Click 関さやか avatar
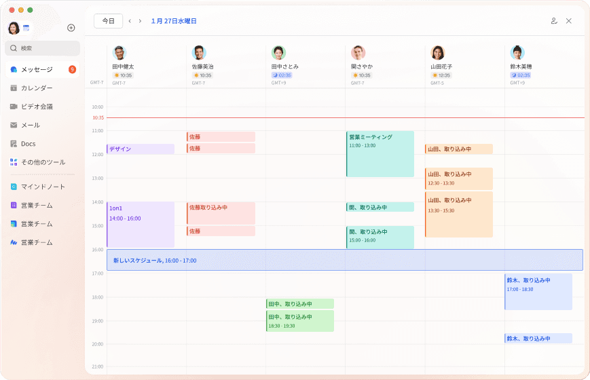 358,53
